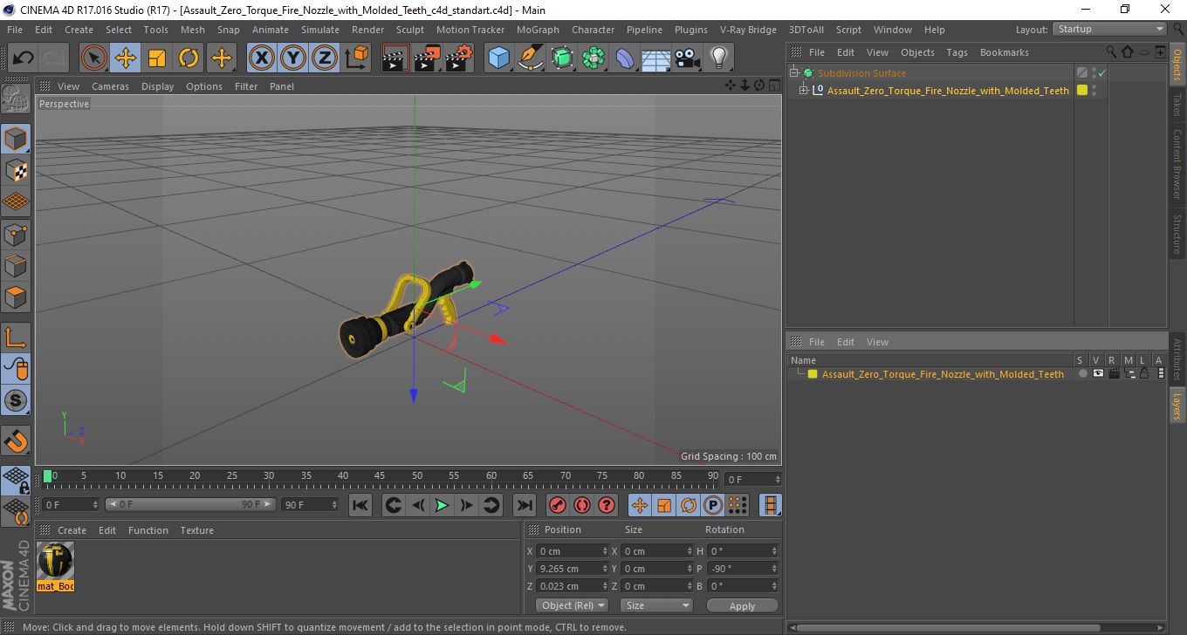Go to end of animation
This screenshot has width=1187, height=635.
(524, 505)
